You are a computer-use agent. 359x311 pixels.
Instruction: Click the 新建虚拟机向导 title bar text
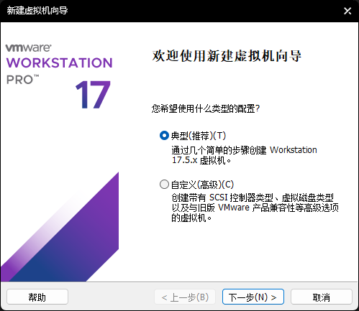pos(37,11)
